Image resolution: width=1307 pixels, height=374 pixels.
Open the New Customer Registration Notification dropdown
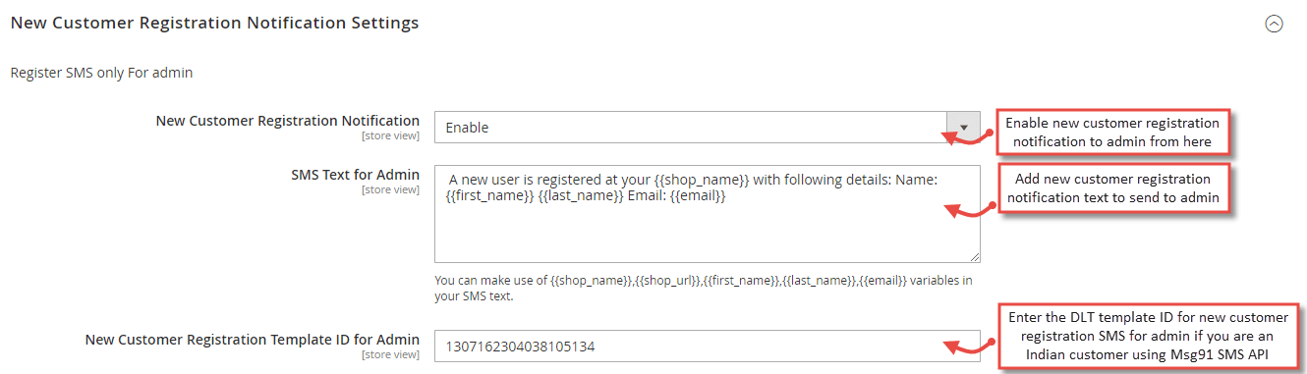(x=707, y=128)
